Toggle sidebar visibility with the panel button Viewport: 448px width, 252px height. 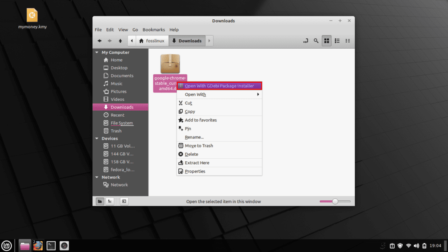(124, 201)
